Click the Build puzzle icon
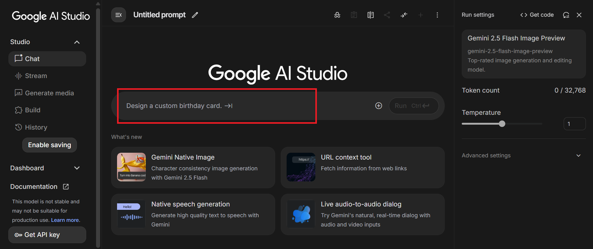Image resolution: width=593 pixels, height=249 pixels. 19,110
